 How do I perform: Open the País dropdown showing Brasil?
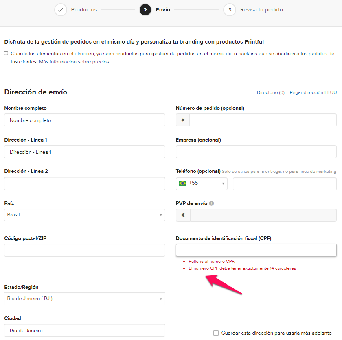[85, 215]
